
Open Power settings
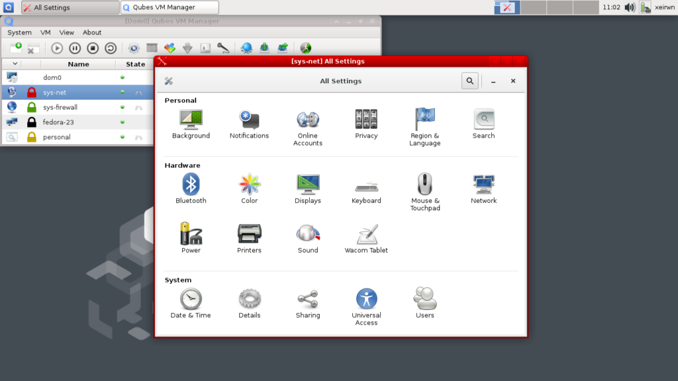click(x=191, y=237)
